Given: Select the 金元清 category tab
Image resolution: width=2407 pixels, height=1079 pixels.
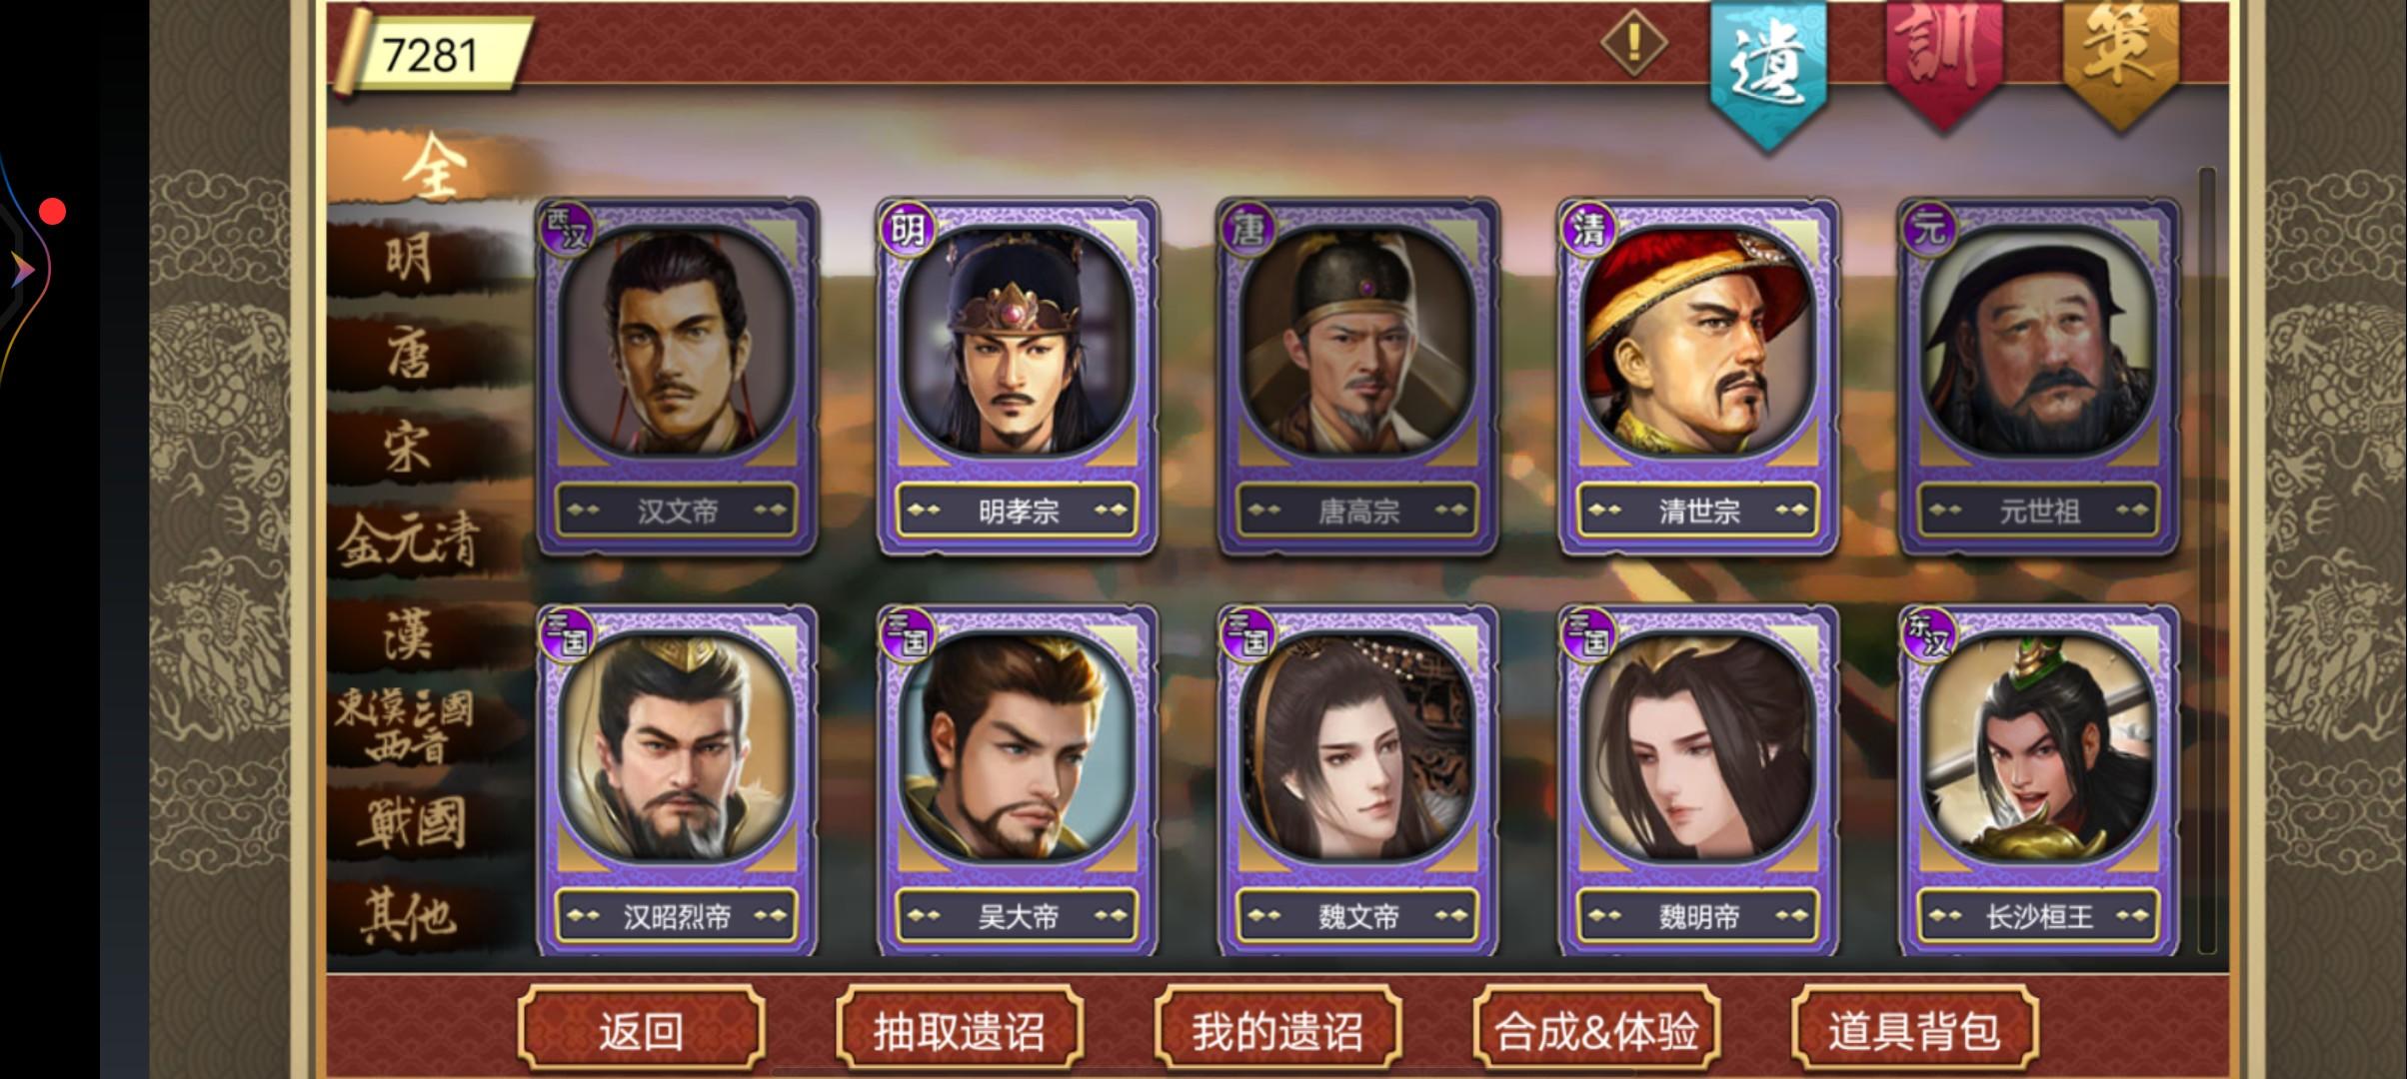Looking at the screenshot, I should coord(410,541).
